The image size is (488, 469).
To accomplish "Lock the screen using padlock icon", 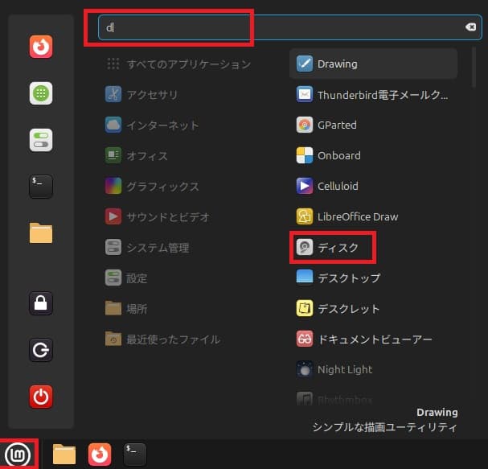I will tap(41, 303).
